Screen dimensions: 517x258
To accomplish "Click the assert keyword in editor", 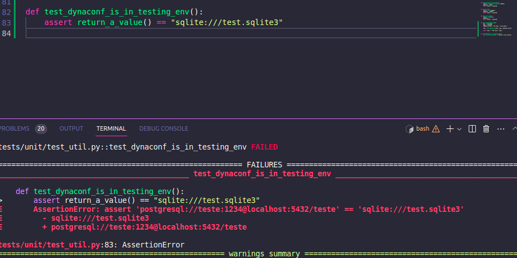I will coord(58,23).
